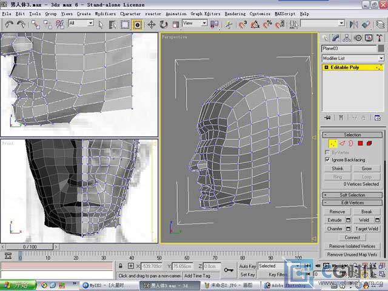Open the Select by Name tool
This screenshot has height=291, width=388.
click(113, 25)
